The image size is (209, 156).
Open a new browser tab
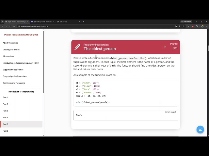(84, 22)
